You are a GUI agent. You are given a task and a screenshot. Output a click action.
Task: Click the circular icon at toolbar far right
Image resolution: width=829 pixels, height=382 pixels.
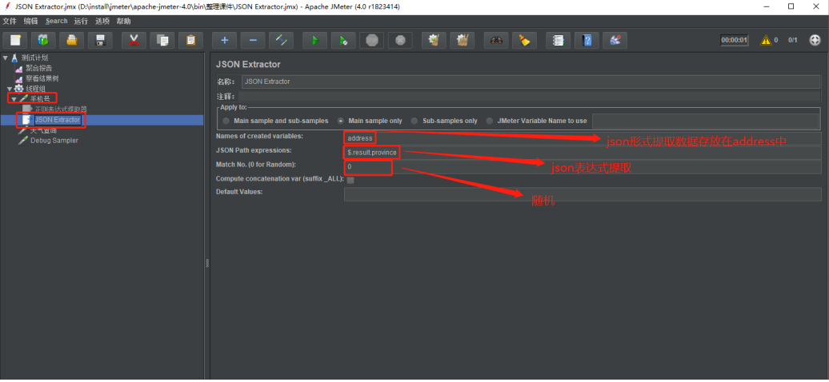click(815, 40)
